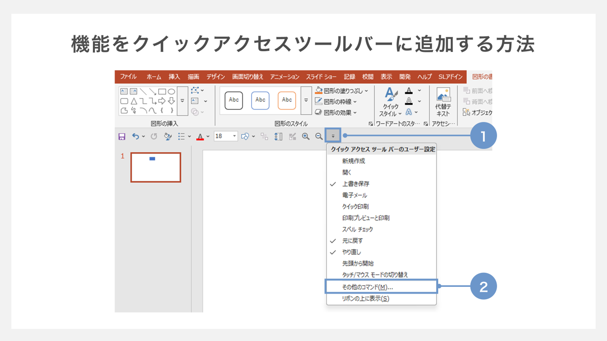Open the ファイル tab

point(128,77)
